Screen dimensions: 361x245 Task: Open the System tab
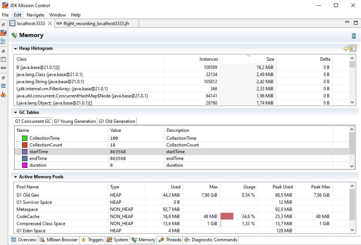pyautogui.click(x=118, y=240)
